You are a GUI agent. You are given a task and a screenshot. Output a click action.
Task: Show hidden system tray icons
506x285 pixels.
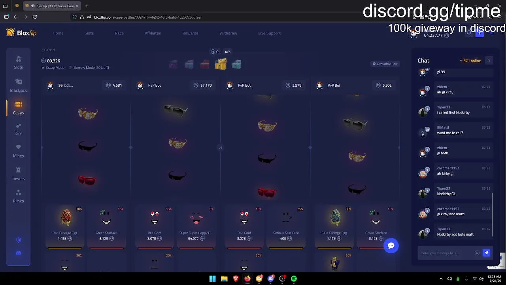click(x=442, y=279)
